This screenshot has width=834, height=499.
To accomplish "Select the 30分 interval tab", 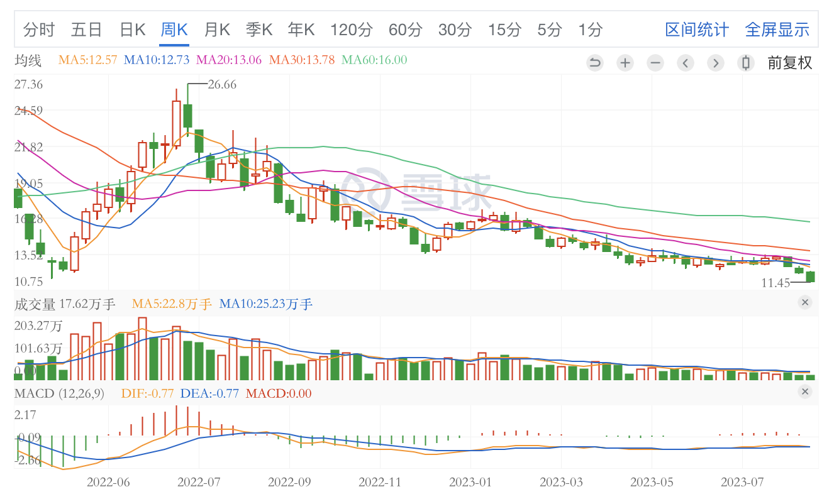I will point(455,30).
